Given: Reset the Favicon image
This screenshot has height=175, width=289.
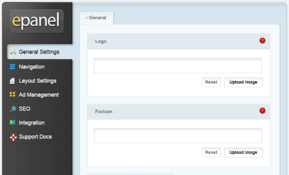Looking at the screenshot, I should click(211, 152).
